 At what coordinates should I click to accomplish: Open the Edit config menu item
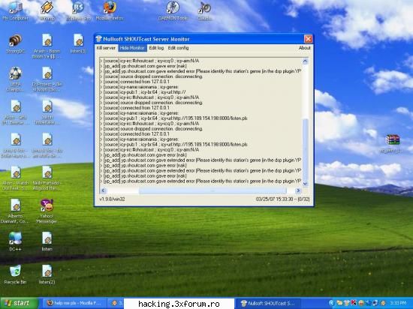(178, 48)
